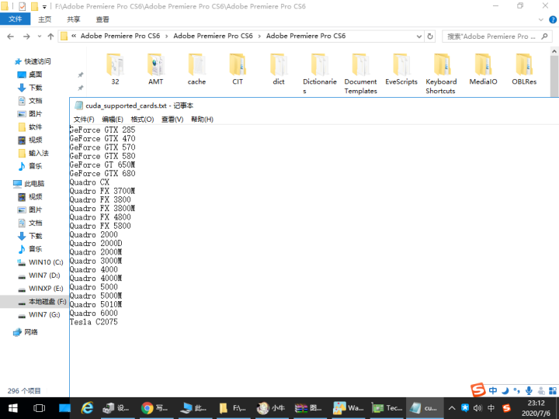Open Notepad 帮助(H) menu

click(202, 119)
